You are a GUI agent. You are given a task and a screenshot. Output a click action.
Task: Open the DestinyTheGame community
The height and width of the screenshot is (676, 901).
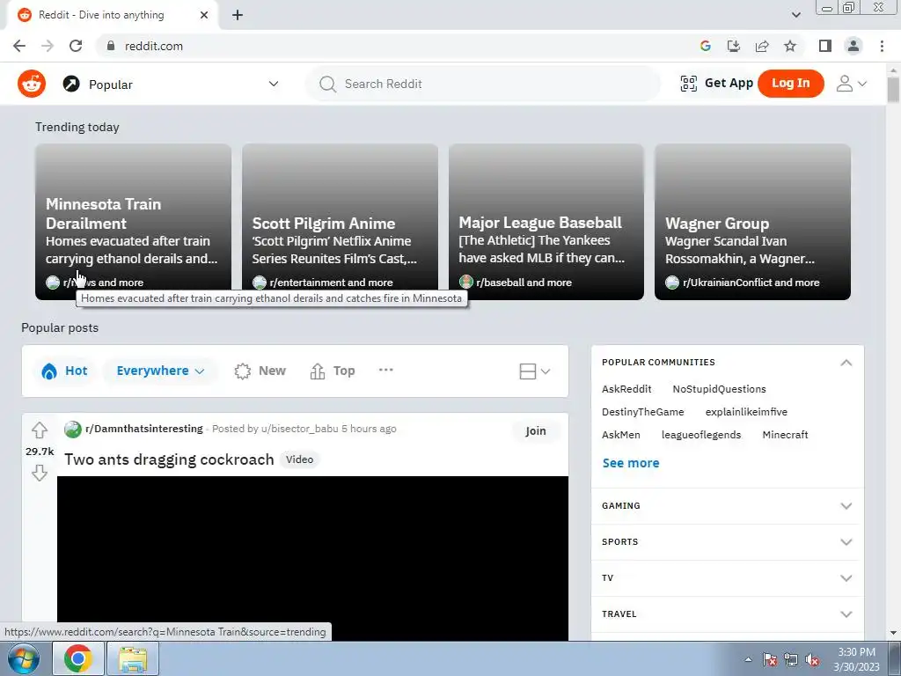coord(642,412)
